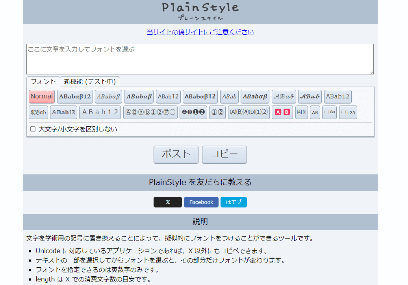Apply bold italic sans-serif ABabαβ font
Screen dimensions: 408x285
coord(255,96)
